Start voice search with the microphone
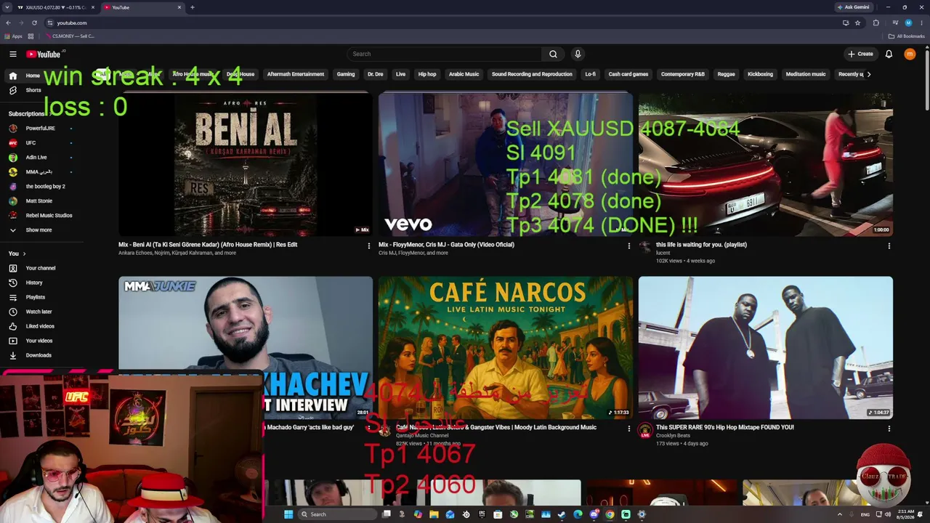The height and width of the screenshot is (523, 930). [578, 54]
